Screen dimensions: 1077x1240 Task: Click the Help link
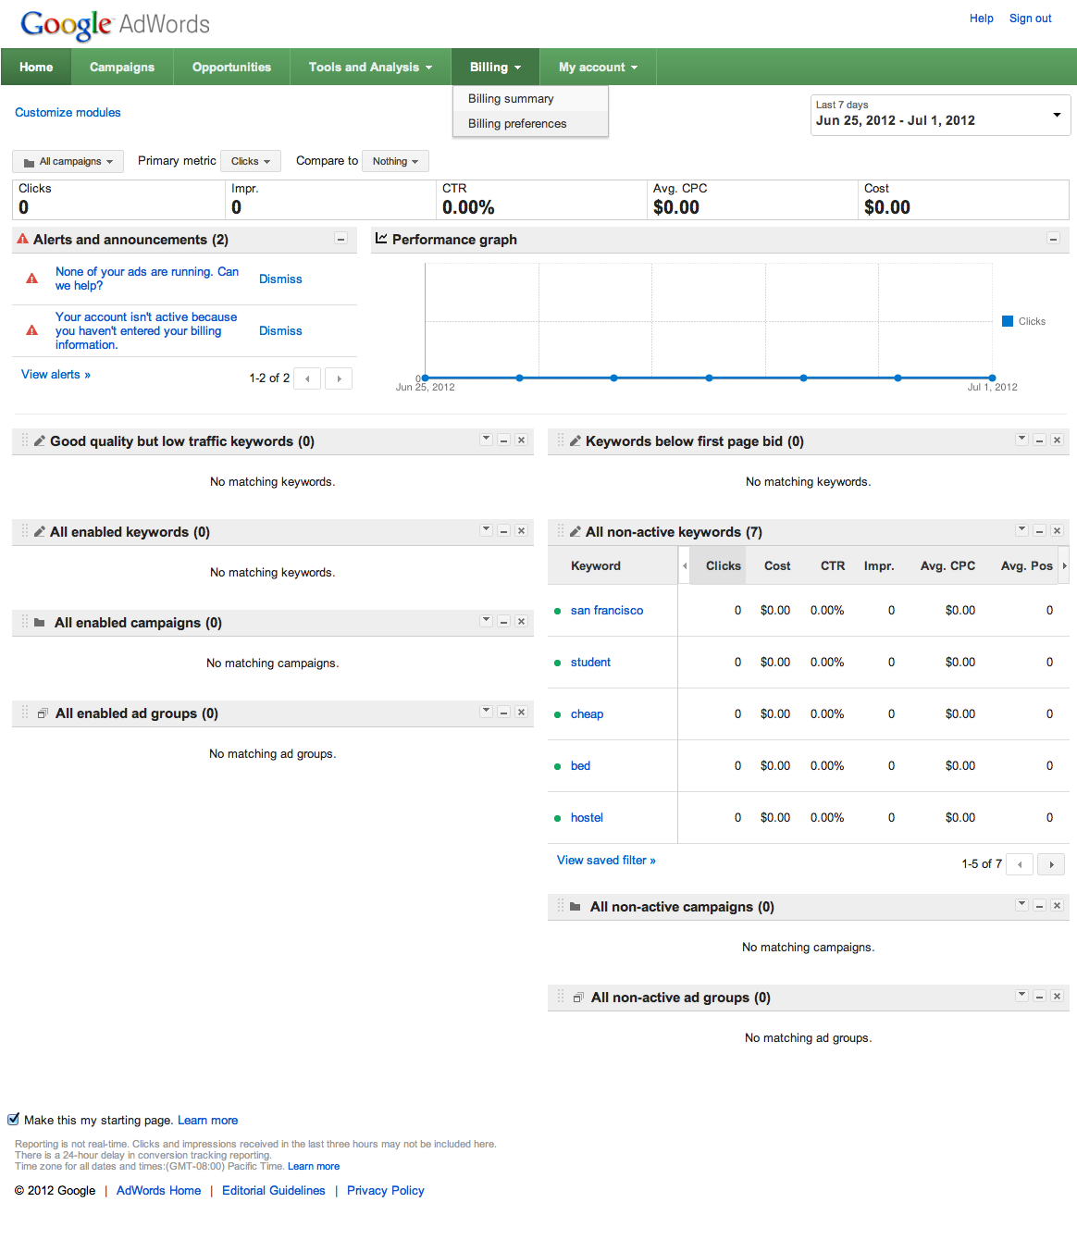click(x=982, y=19)
